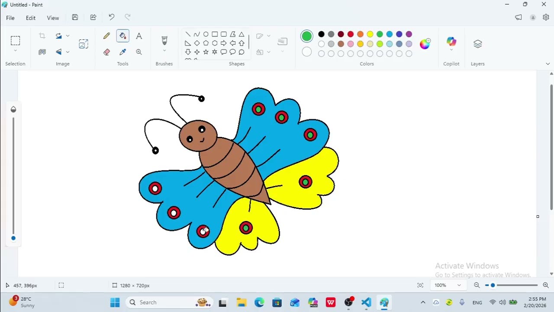This screenshot has height=312, width=554.
Task: Open the Layers panel
Action: point(478,44)
